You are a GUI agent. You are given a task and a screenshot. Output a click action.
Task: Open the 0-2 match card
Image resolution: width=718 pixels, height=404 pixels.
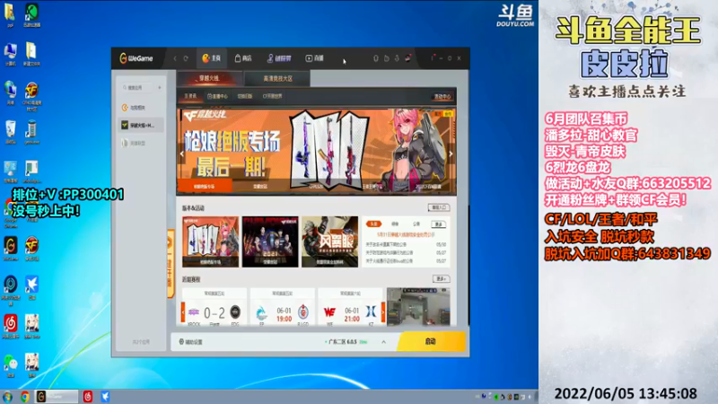pyautogui.click(x=215, y=307)
